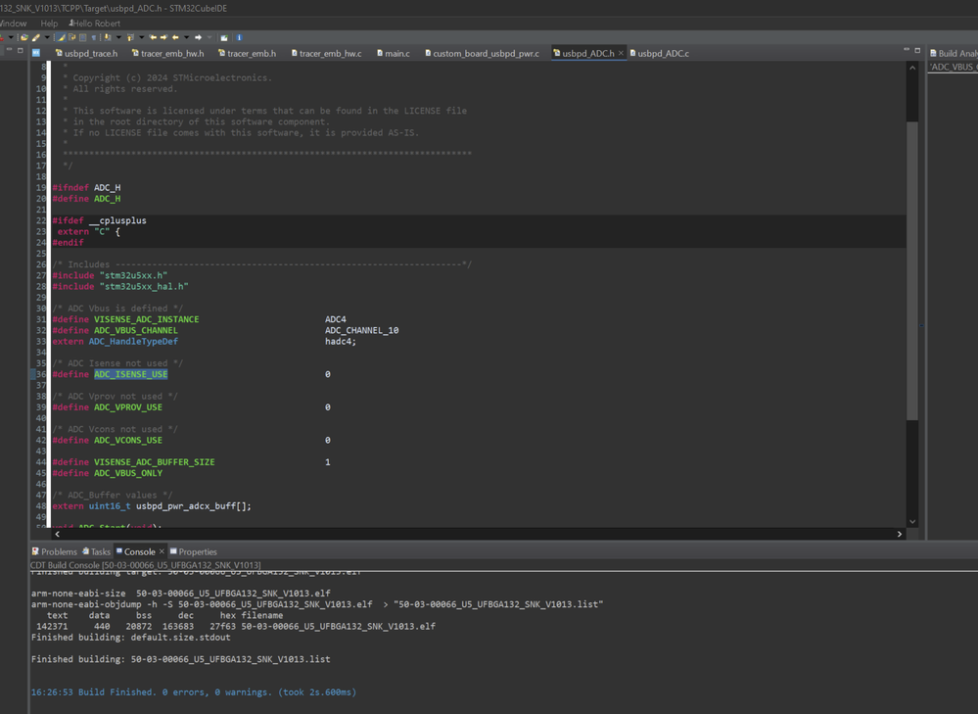Open the Window menu
This screenshot has height=714, width=978.
(14, 24)
